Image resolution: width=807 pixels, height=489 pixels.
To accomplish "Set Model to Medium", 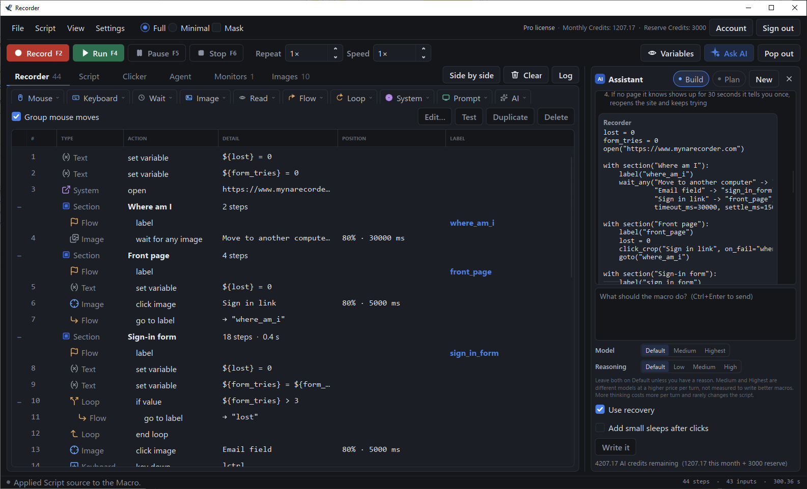I will pyautogui.click(x=684, y=350).
